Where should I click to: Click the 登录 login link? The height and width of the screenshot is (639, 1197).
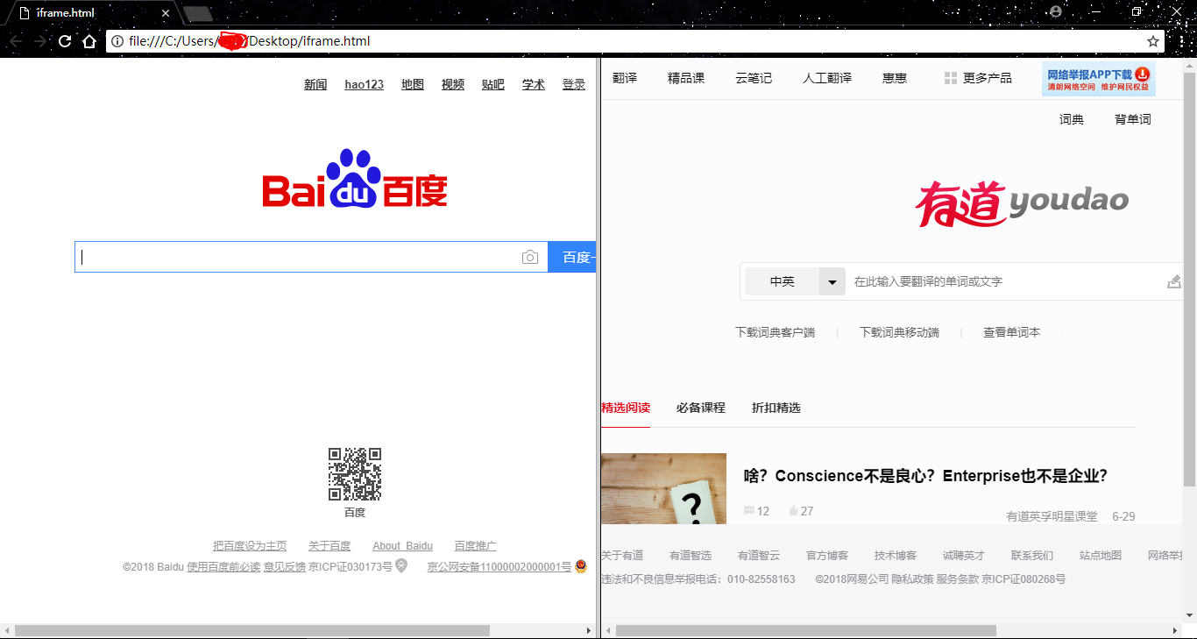(574, 84)
